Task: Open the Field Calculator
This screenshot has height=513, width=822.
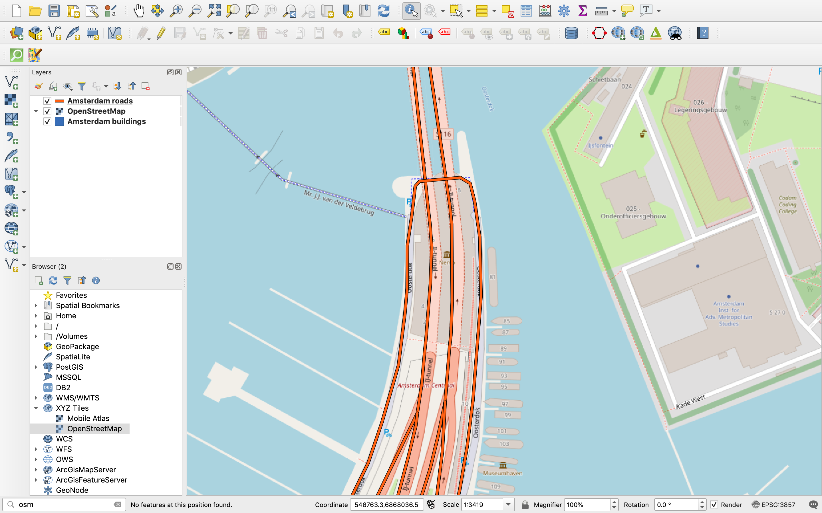Action: click(x=545, y=11)
